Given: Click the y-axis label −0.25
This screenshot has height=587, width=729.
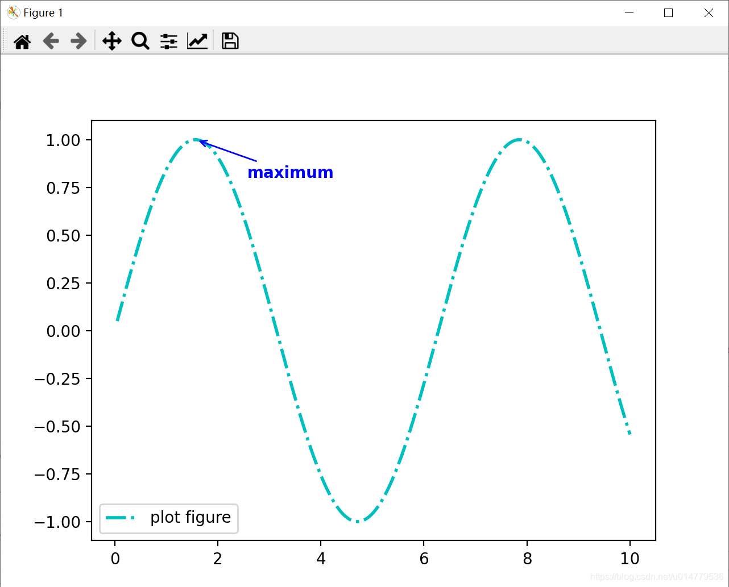Looking at the screenshot, I should 57,379.
